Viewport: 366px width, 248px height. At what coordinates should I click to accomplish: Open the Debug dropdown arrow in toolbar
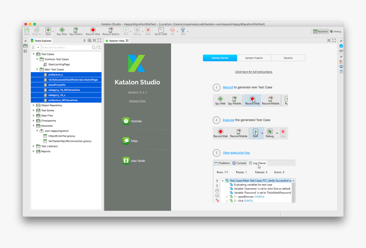point(143,31)
